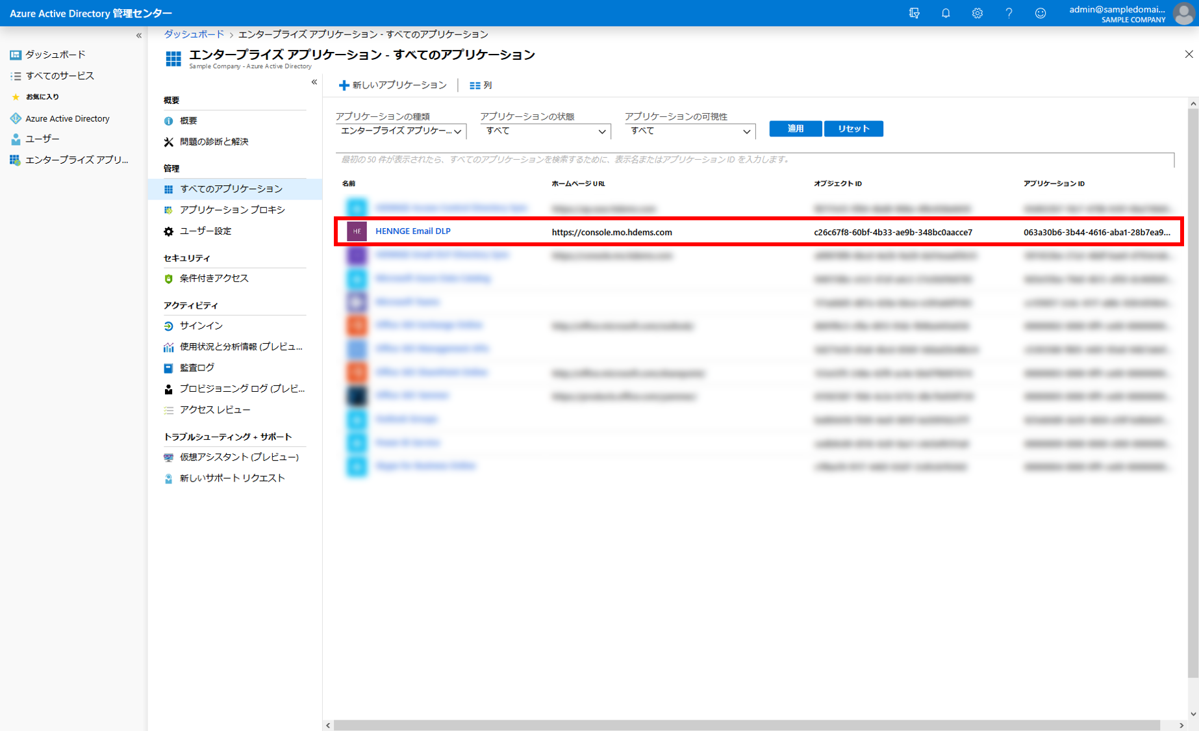Click the favorites star icon (お気に入り)
Image resolution: width=1199 pixels, height=731 pixels.
pyautogui.click(x=16, y=97)
